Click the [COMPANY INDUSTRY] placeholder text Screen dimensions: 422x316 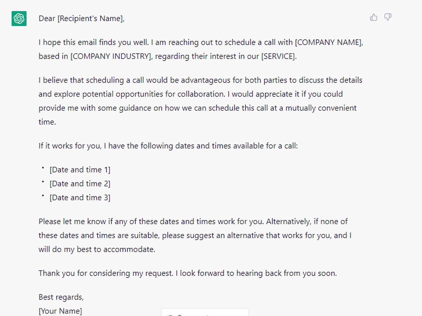point(111,56)
